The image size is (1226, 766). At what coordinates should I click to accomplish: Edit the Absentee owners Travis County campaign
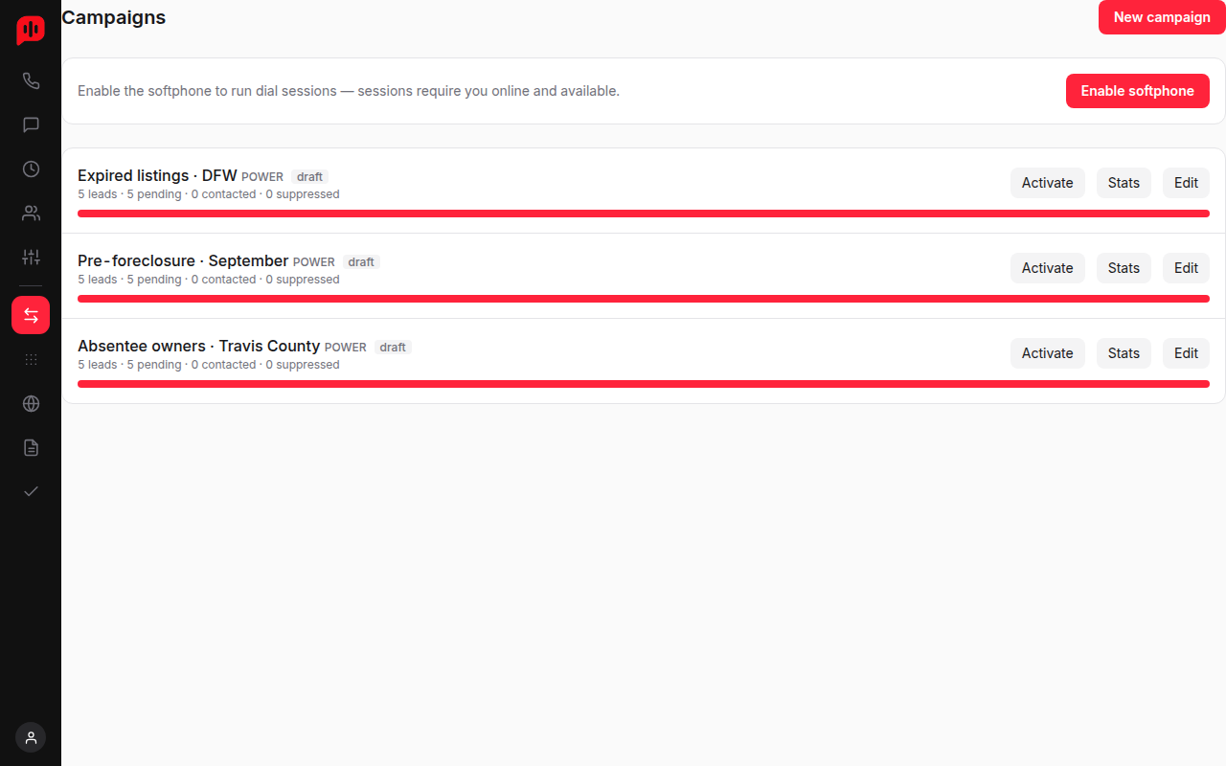(1186, 353)
